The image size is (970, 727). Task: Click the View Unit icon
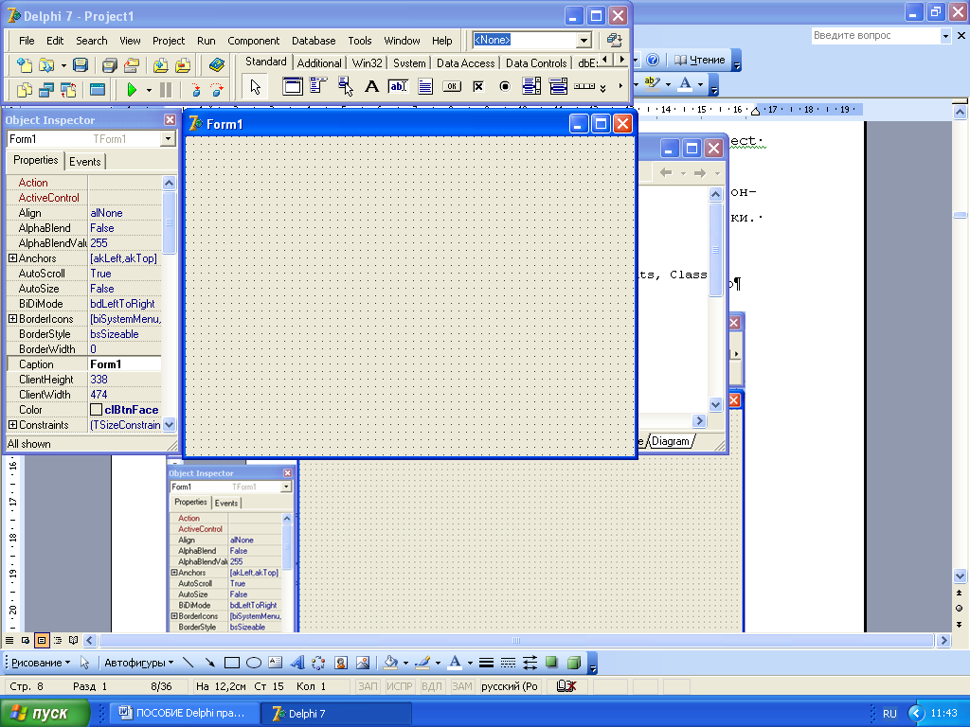pos(24,90)
